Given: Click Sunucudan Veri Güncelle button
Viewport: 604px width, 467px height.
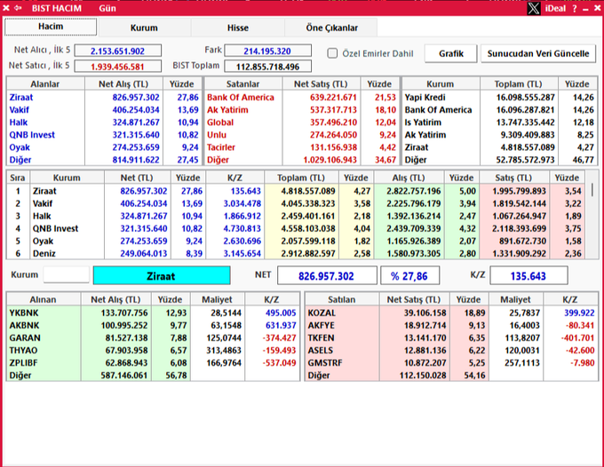Looking at the screenshot, I should 538,53.
